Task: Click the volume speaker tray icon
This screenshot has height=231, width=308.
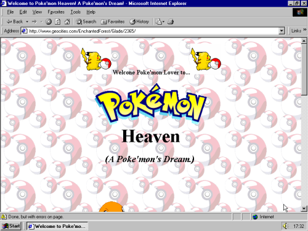Action: click(x=285, y=226)
